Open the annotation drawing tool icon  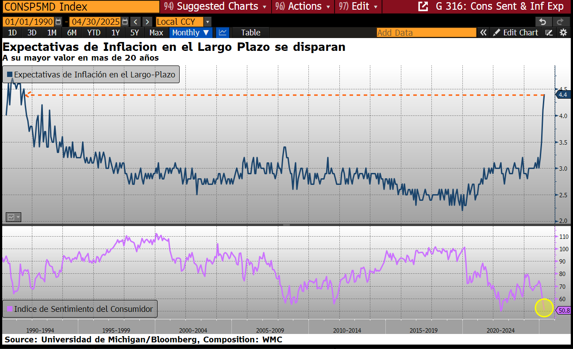pos(549,32)
